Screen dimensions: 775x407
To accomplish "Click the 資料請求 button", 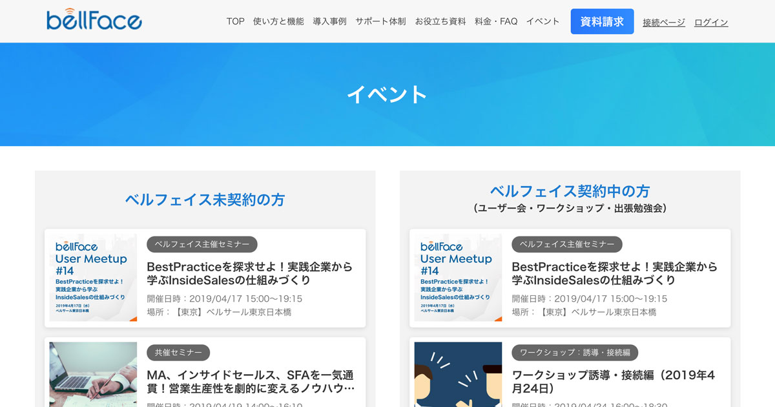I will pyautogui.click(x=602, y=21).
